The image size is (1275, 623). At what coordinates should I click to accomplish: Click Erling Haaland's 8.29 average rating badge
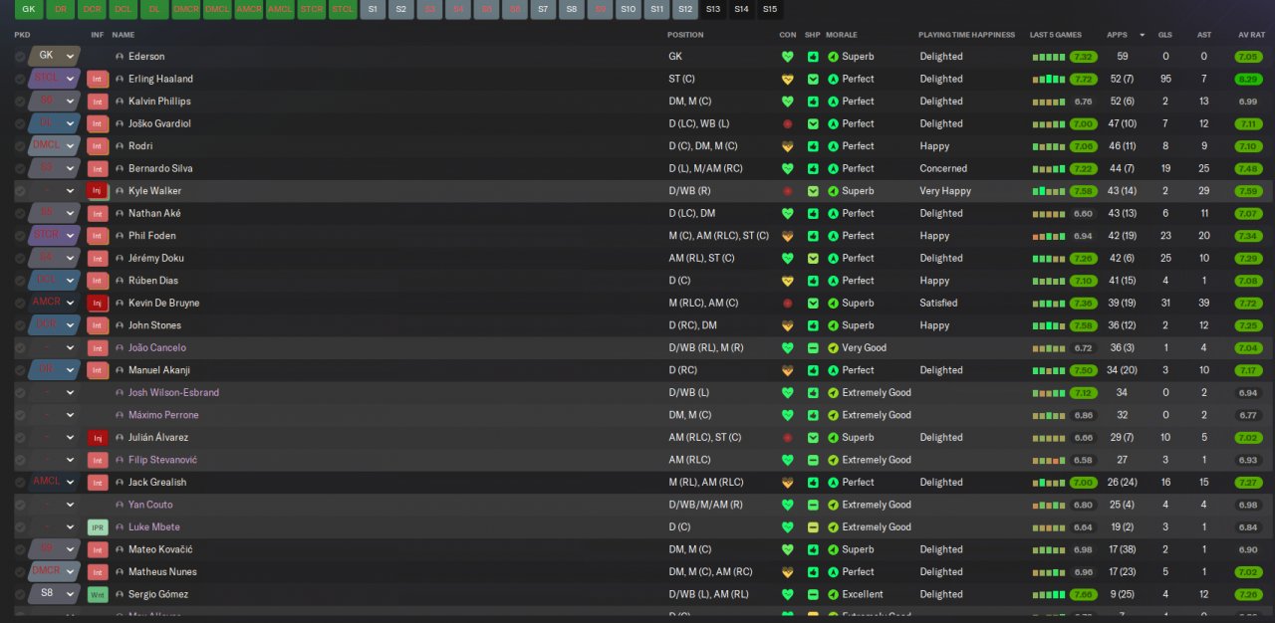(x=1248, y=79)
